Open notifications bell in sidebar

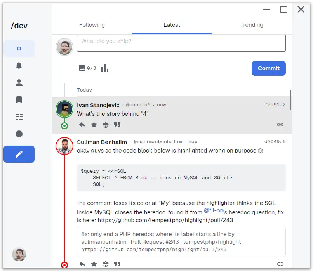pyautogui.click(x=19, y=66)
